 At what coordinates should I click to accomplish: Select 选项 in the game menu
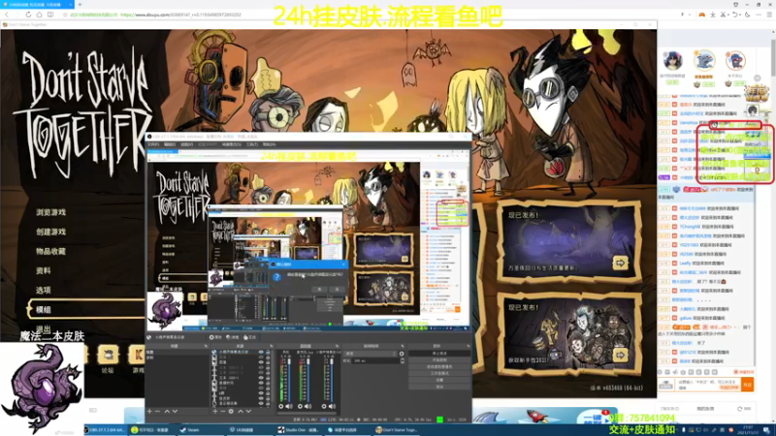pos(43,290)
